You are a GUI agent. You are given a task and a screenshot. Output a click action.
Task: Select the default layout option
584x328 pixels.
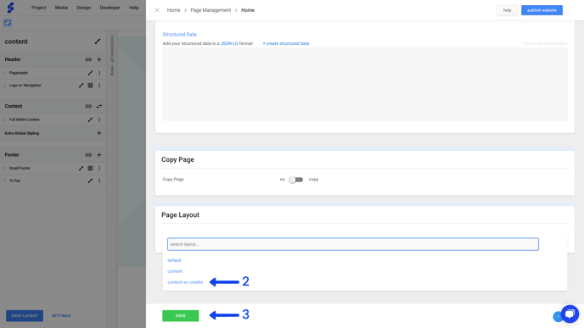pos(174,260)
